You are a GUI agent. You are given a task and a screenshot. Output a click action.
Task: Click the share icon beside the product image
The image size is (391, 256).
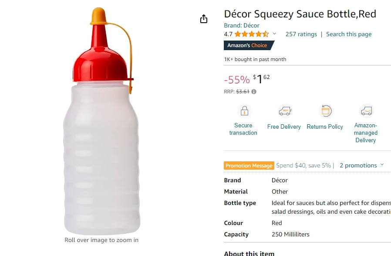click(x=204, y=19)
